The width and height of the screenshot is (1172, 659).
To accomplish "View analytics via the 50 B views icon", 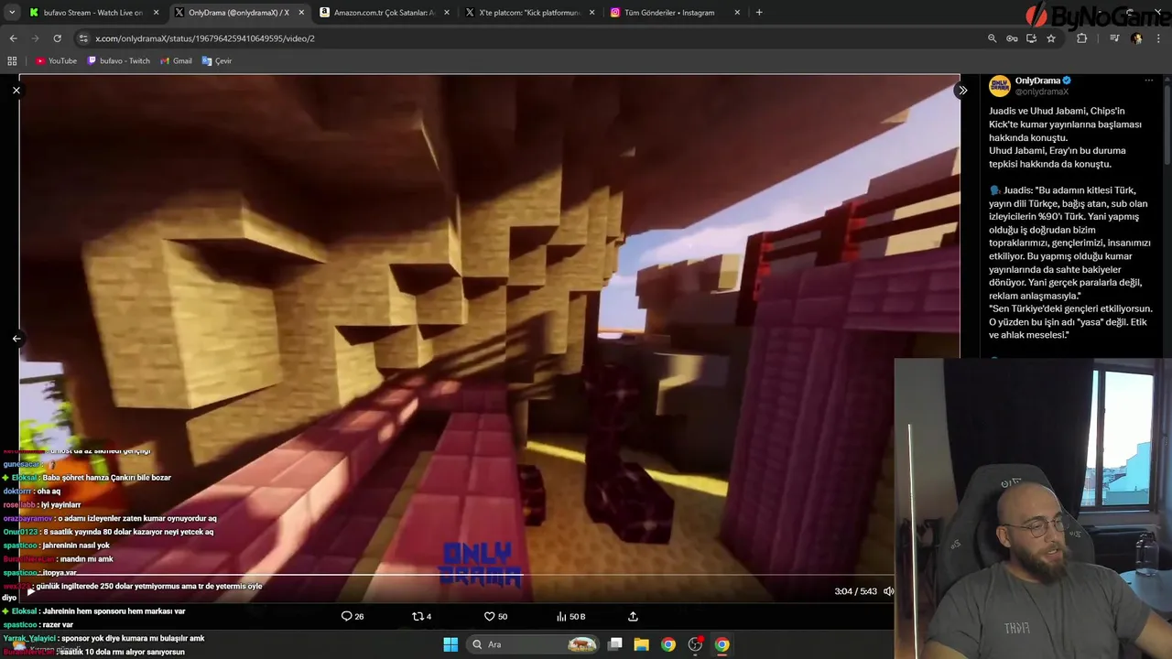I will coord(570,616).
